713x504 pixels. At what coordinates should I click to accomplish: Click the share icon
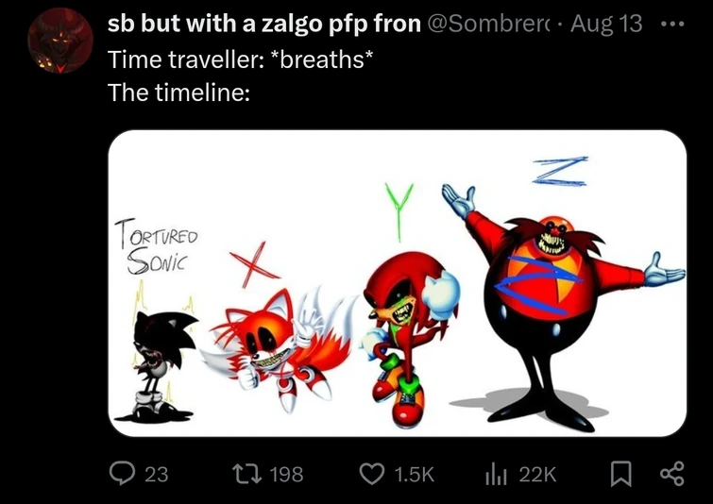[x=671, y=474]
